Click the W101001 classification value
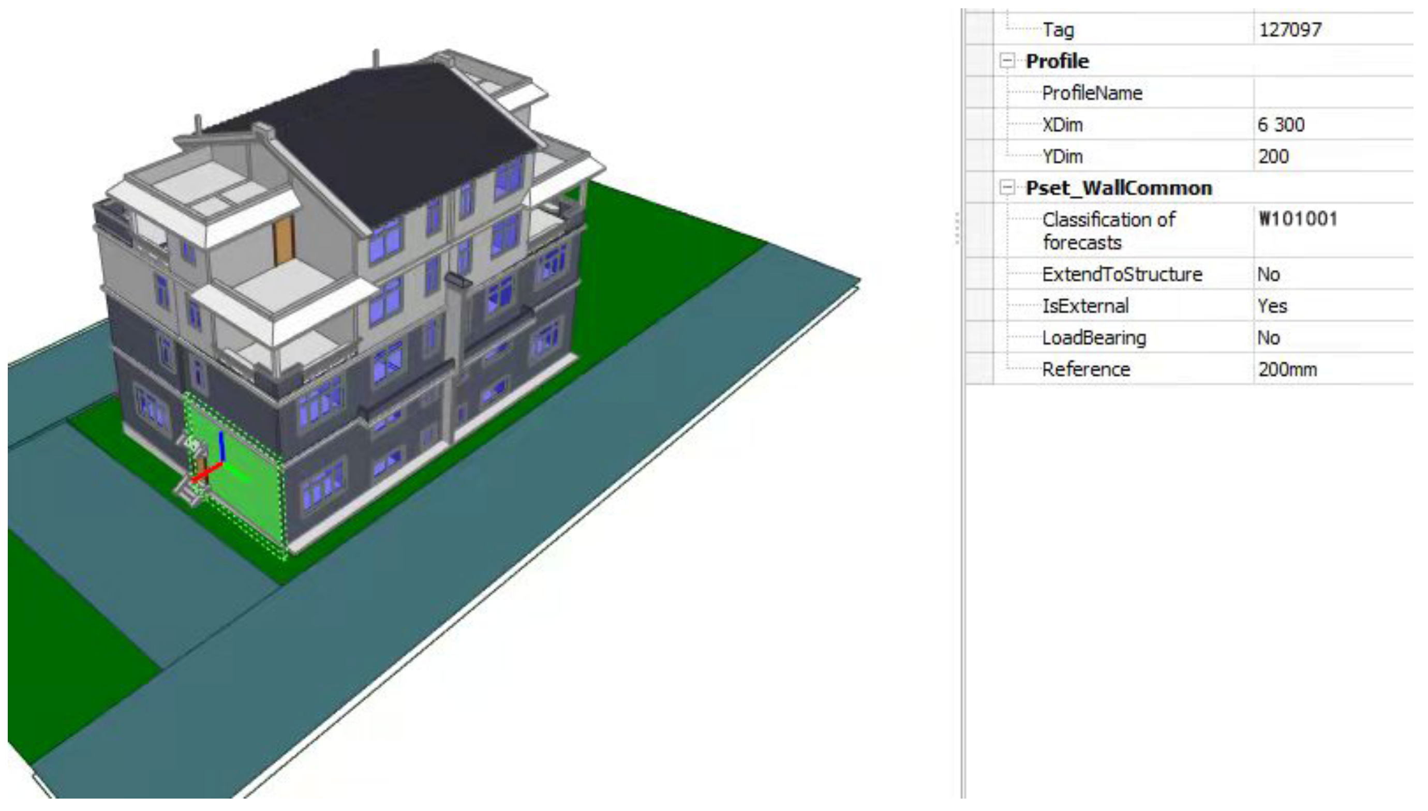Viewport: 1428px width, 811px height. (1298, 219)
